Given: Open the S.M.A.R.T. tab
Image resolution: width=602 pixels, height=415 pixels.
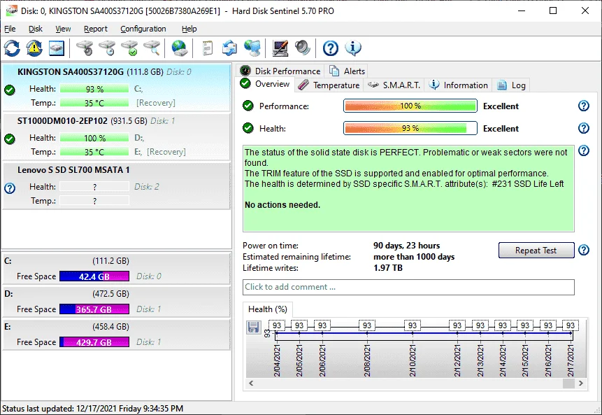Looking at the screenshot, I should 394,85.
